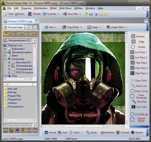Select the Program Files folder
Viewport: 151px width, 142px height.
pos(14,96)
